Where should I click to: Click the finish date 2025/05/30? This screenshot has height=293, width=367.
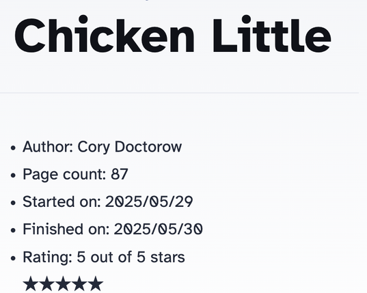click(159, 229)
